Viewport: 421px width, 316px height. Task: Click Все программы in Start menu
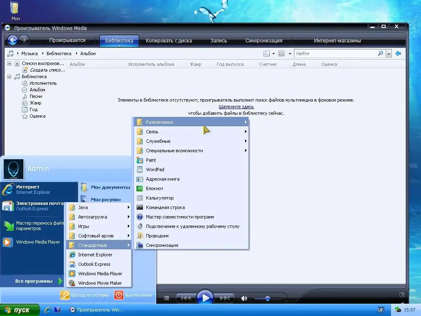[x=38, y=281]
